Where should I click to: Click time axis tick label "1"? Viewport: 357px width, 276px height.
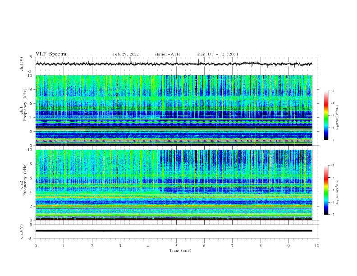click(x=64, y=246)
